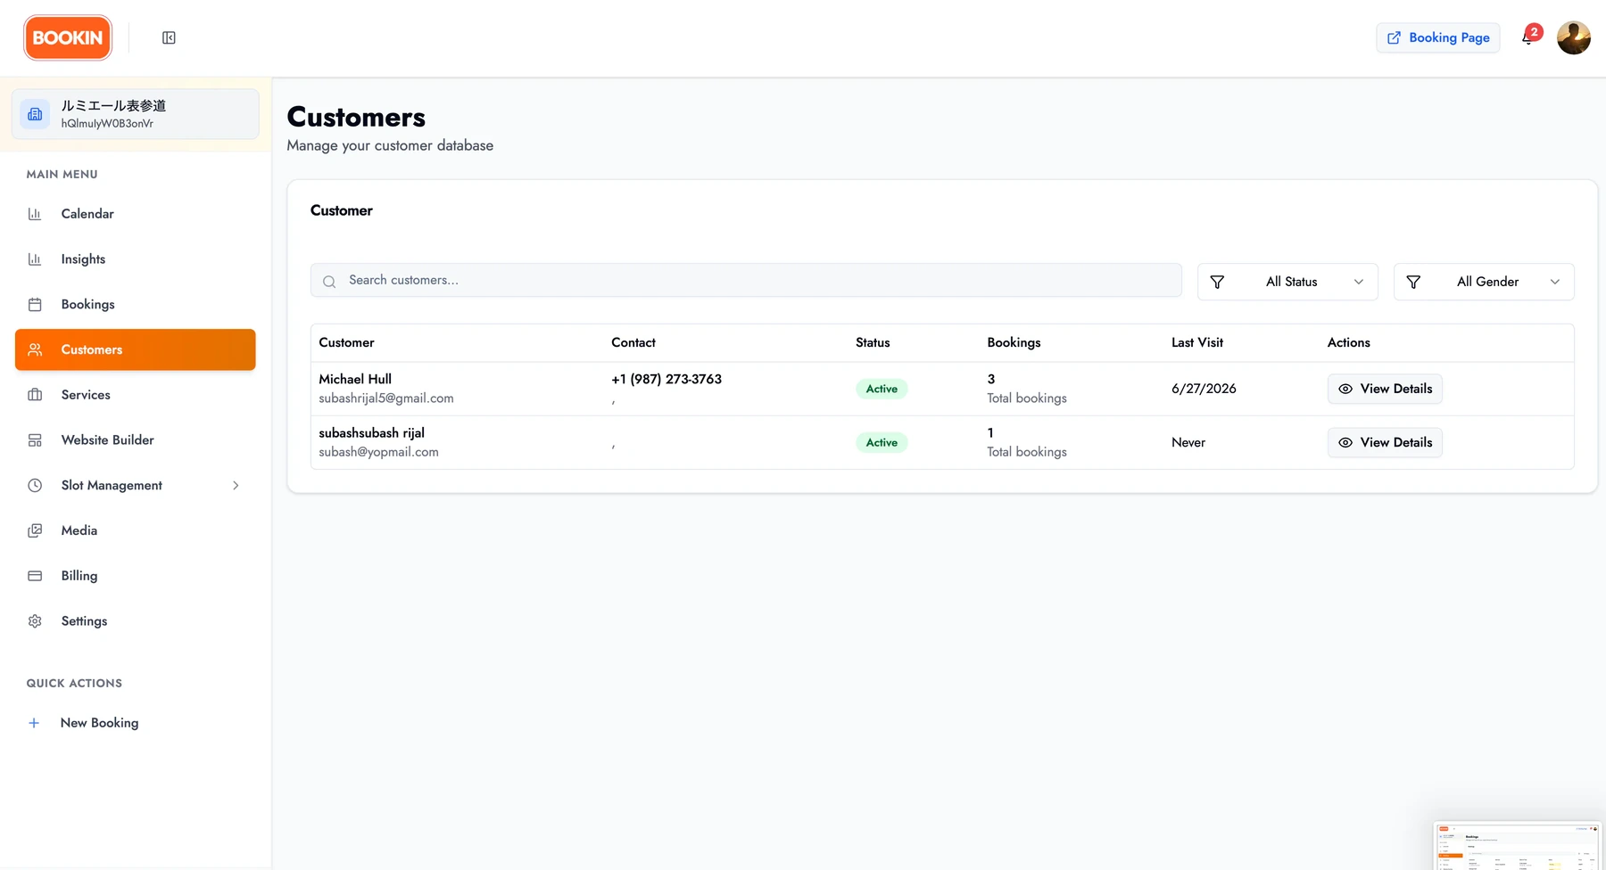
Task: Expand the Slot Management submenu chevron
Action: point(236,486)
